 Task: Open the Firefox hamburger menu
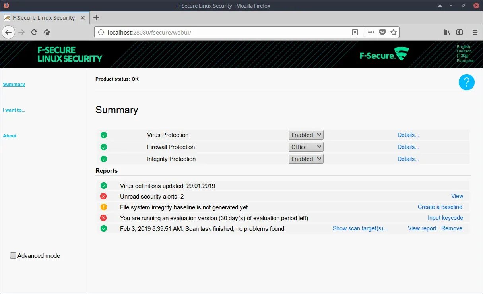[x=475, y=32]
